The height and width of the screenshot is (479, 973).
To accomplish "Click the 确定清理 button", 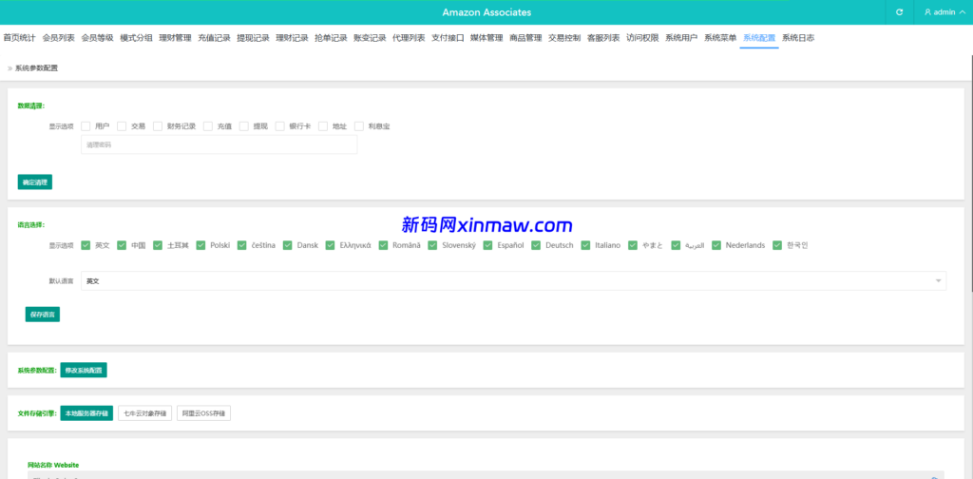I will pyautogui.click(x=35, y=182).
